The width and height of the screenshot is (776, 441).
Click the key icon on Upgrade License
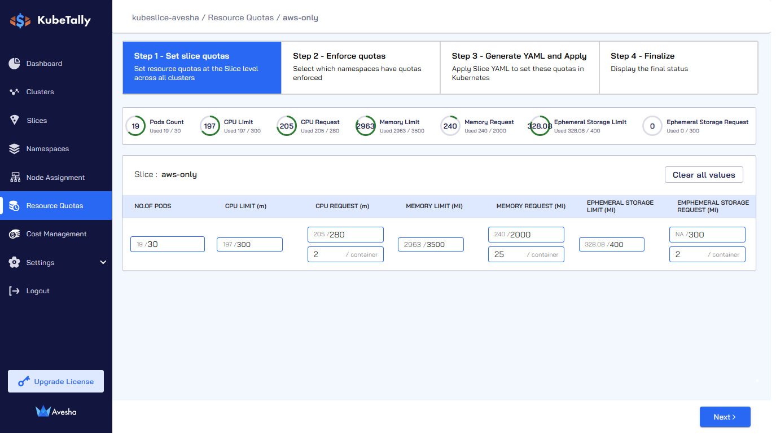pos(24,382)
